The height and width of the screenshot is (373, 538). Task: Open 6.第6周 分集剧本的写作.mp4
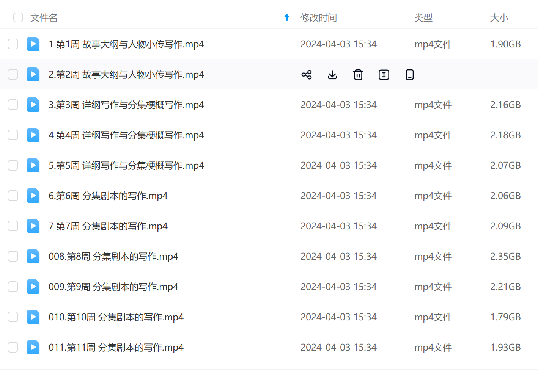[108, 196]
